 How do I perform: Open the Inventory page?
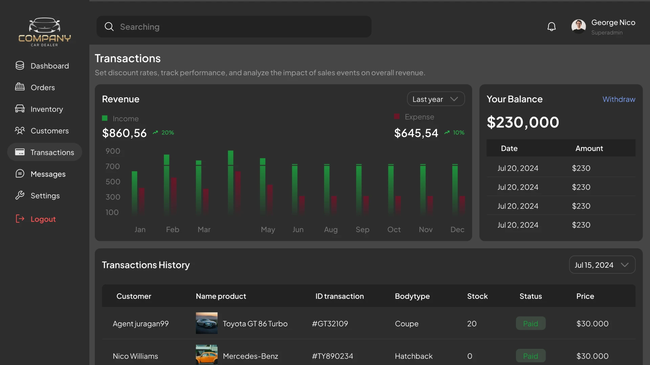47,109
